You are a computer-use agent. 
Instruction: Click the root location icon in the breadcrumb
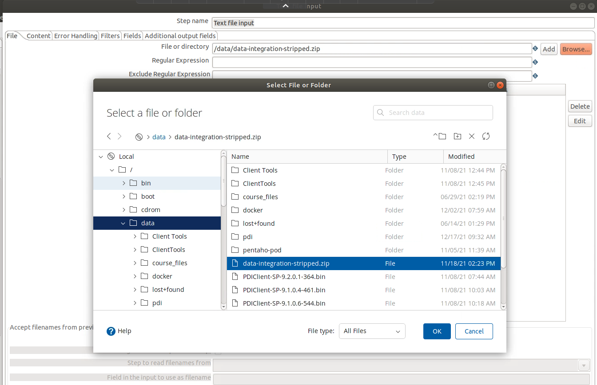[139, 137]
